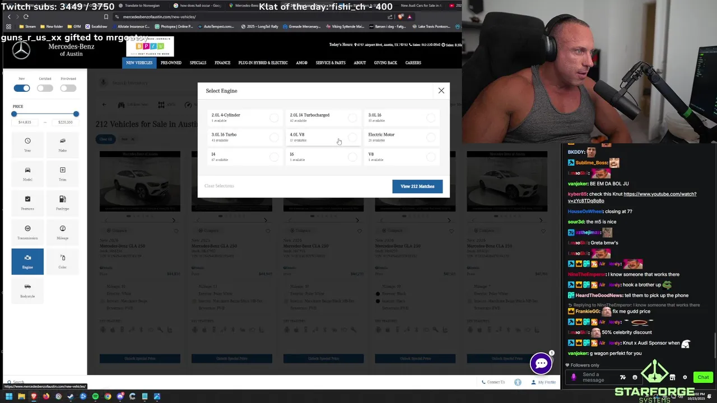Click the green Chat button
Screen dimensions: 717x403
tap(703, 377)
